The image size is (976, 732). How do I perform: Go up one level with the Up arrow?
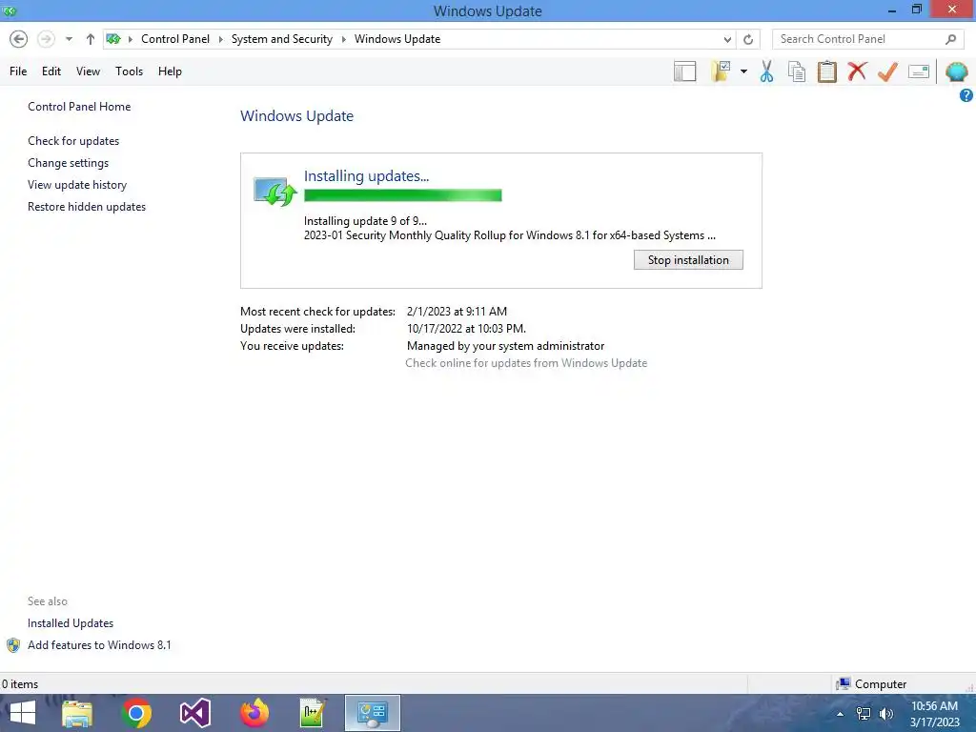click(x=91, y=39)
